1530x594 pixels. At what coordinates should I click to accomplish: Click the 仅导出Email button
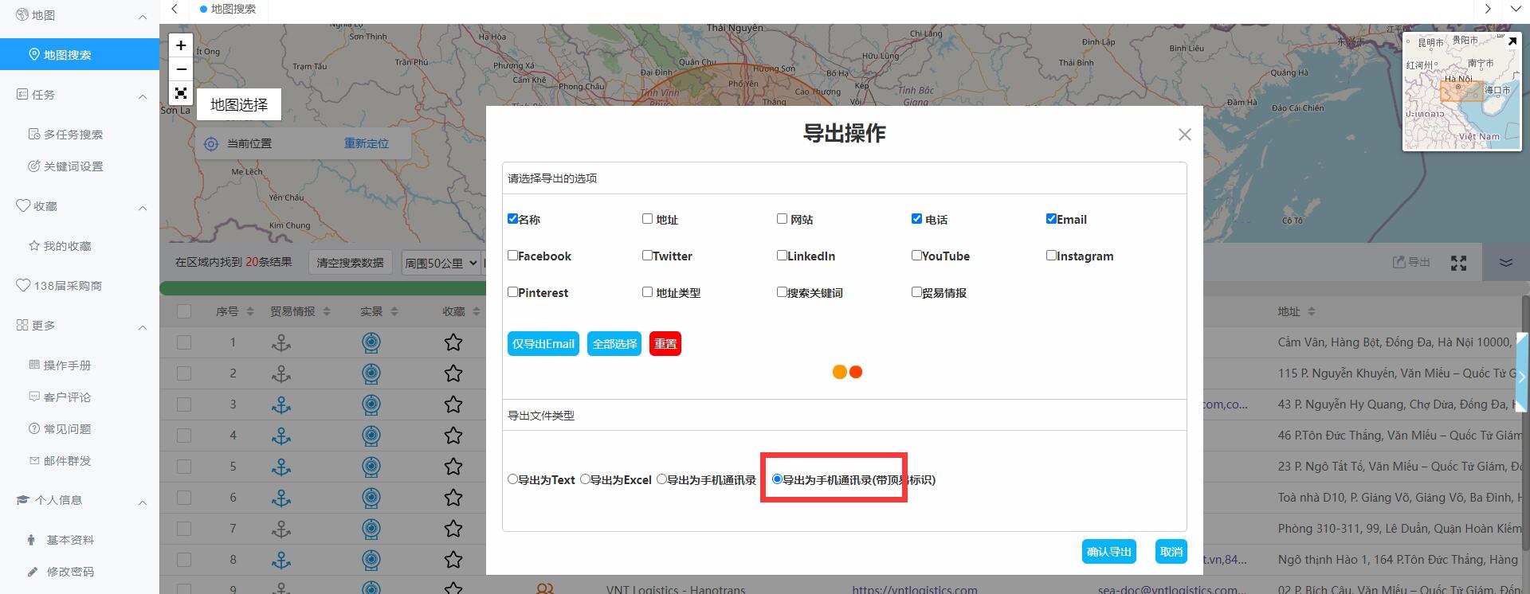point(543,344)
